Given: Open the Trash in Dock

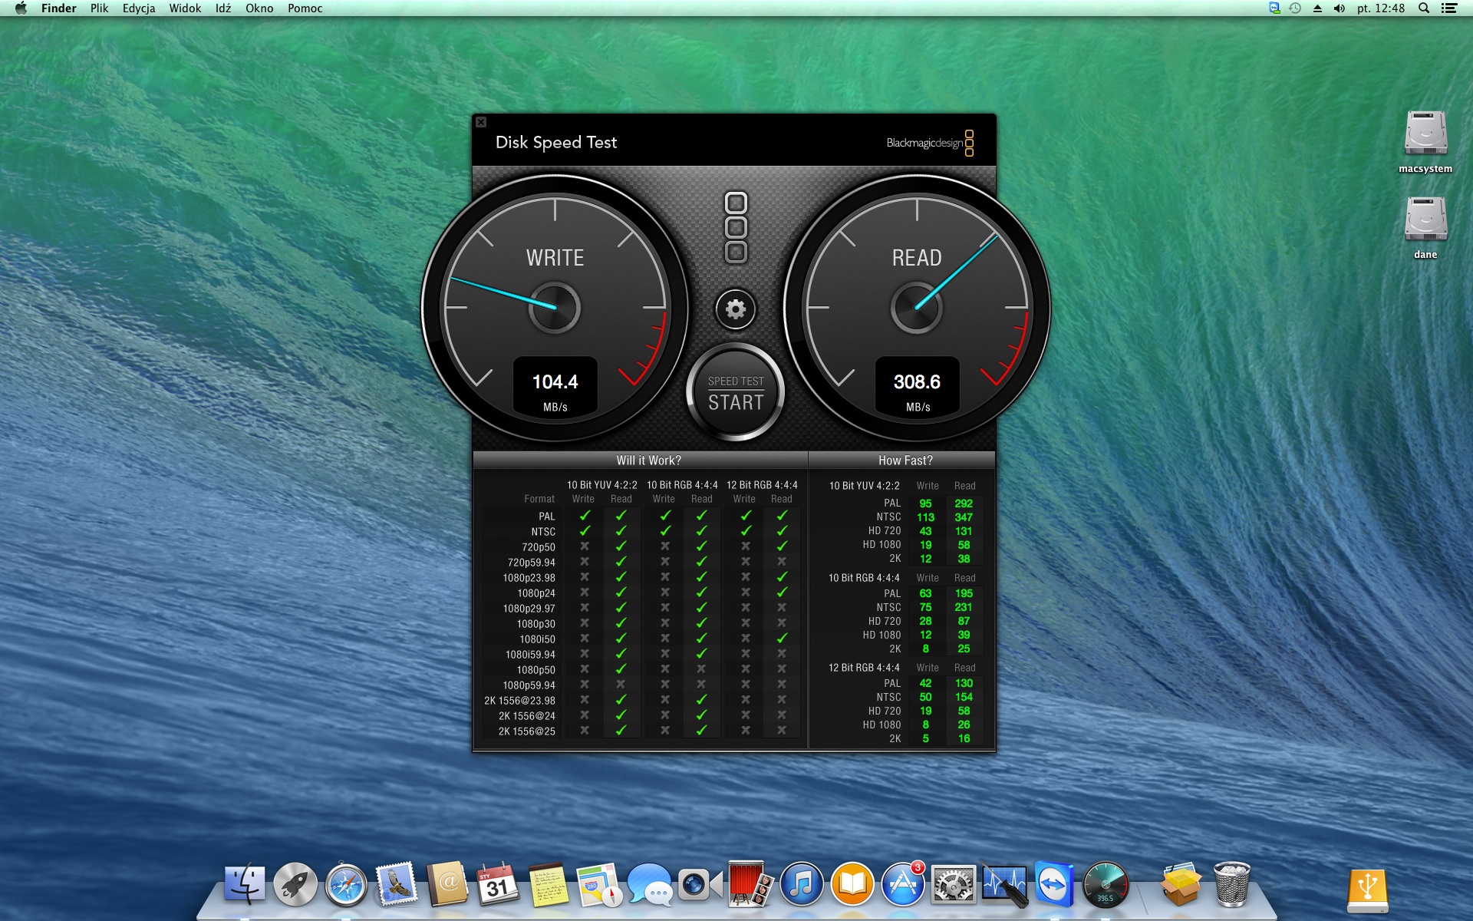Looking at the screenshot, I should point(1231,884).
